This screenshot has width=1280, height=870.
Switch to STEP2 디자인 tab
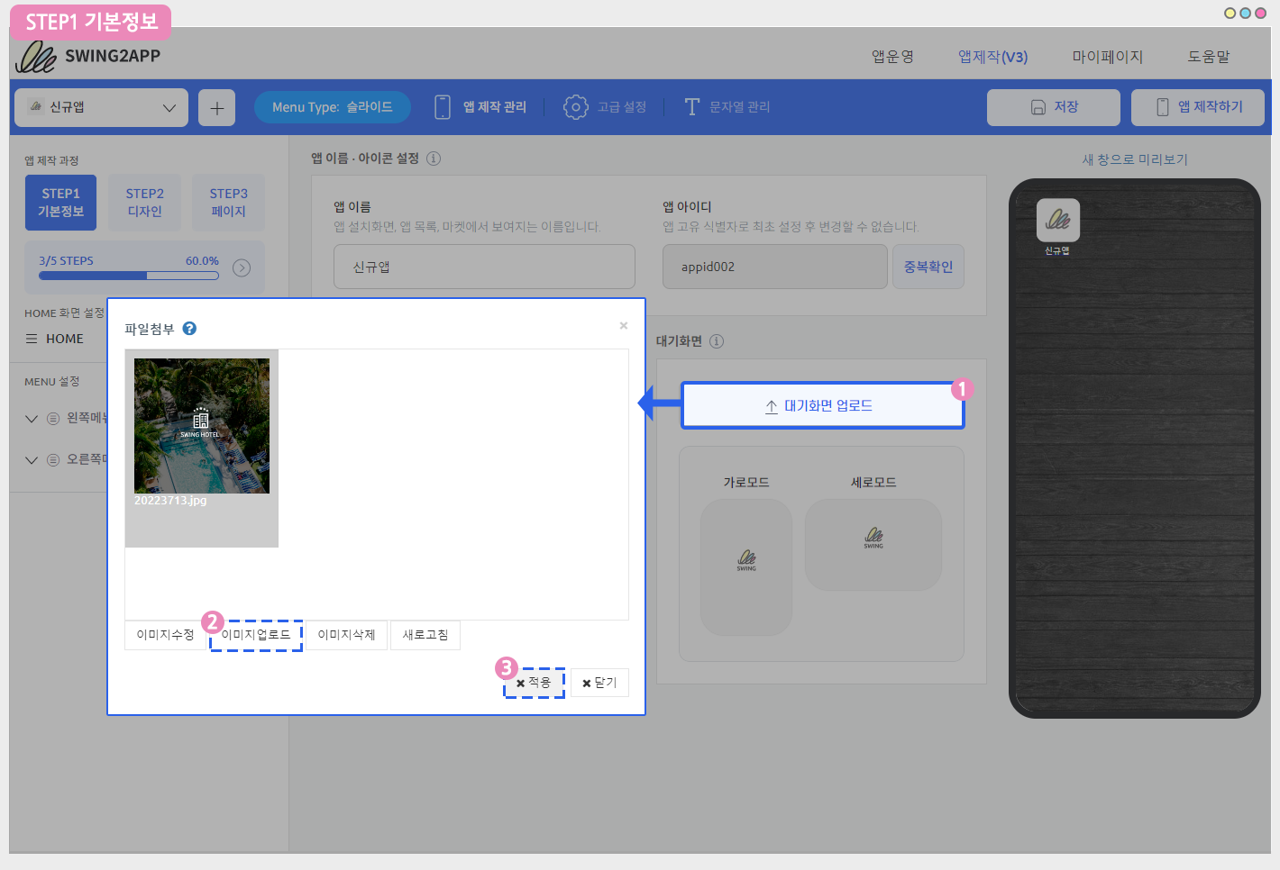point(144,203)
